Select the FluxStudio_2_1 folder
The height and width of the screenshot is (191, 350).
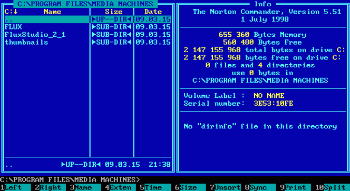tap(87, 35)
